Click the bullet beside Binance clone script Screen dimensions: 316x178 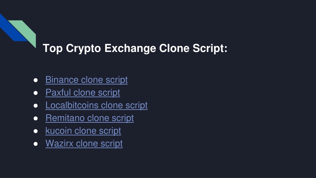point(36,80)
